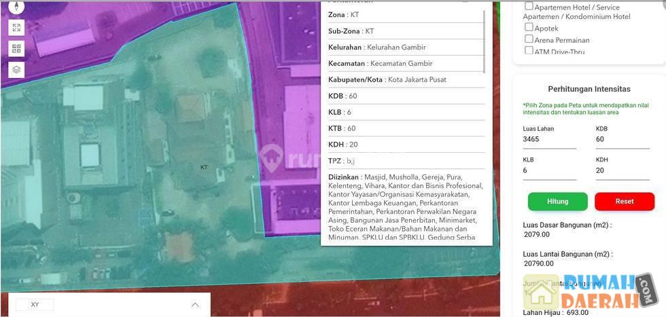Click the zone info popup scrollbar

pyautogui.click(x=485, y=41)
